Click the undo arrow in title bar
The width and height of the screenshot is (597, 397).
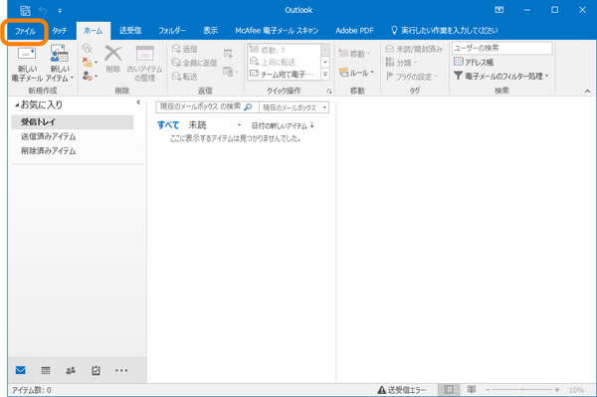(x=43, y=10)
